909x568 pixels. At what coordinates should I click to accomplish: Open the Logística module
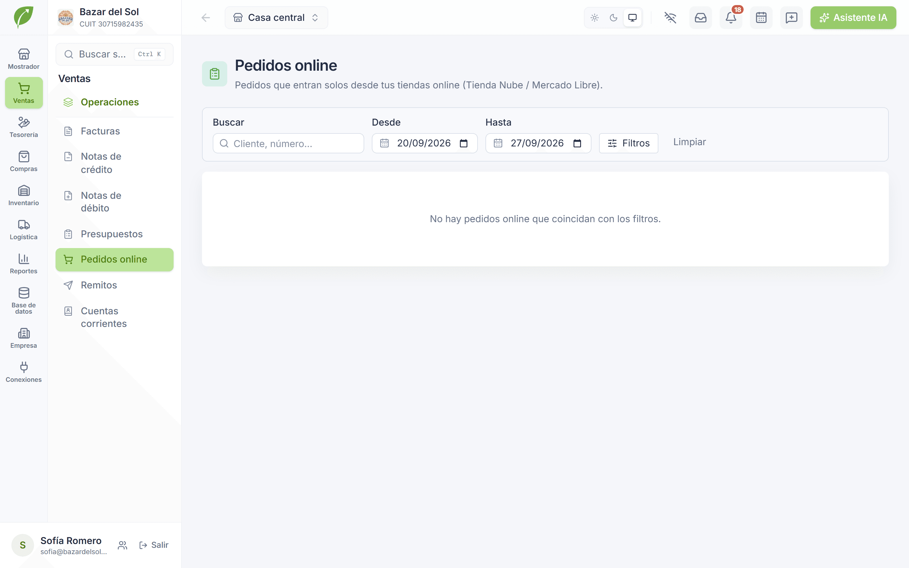(x=24, y=229)
